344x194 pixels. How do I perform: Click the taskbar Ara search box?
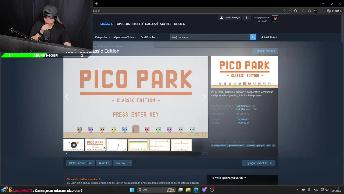click(x=156, y=190)
